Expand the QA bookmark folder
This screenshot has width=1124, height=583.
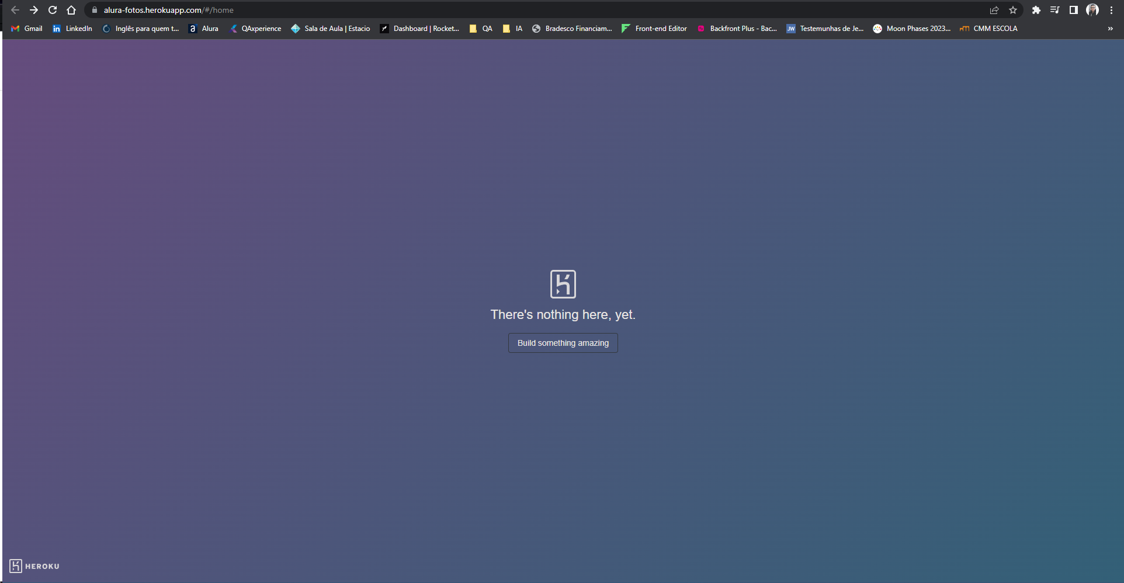(481, 29)
